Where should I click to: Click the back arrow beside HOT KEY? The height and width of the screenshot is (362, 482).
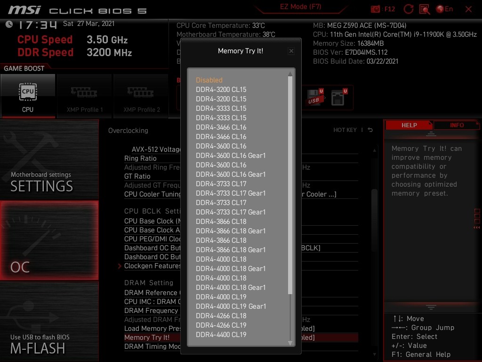[x=370, y=130]
